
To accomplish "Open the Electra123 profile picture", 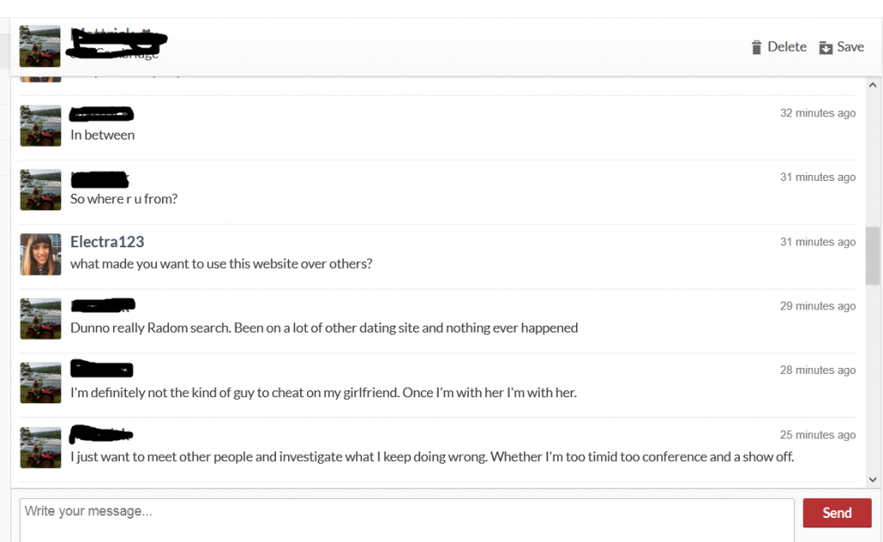I will (41, 254).
